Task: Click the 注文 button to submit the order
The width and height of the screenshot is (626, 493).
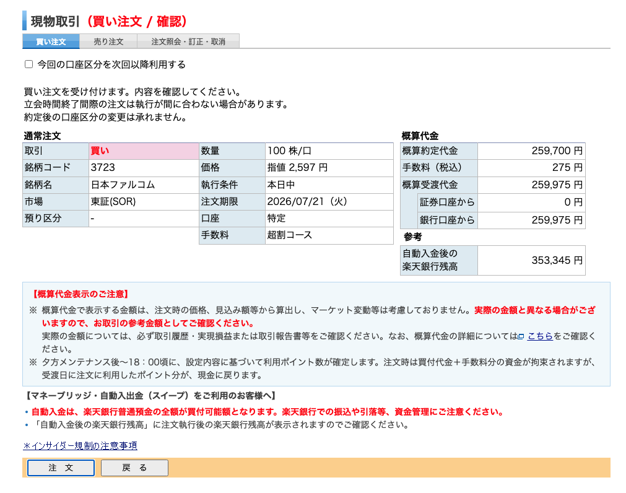Action: [61, 468]
